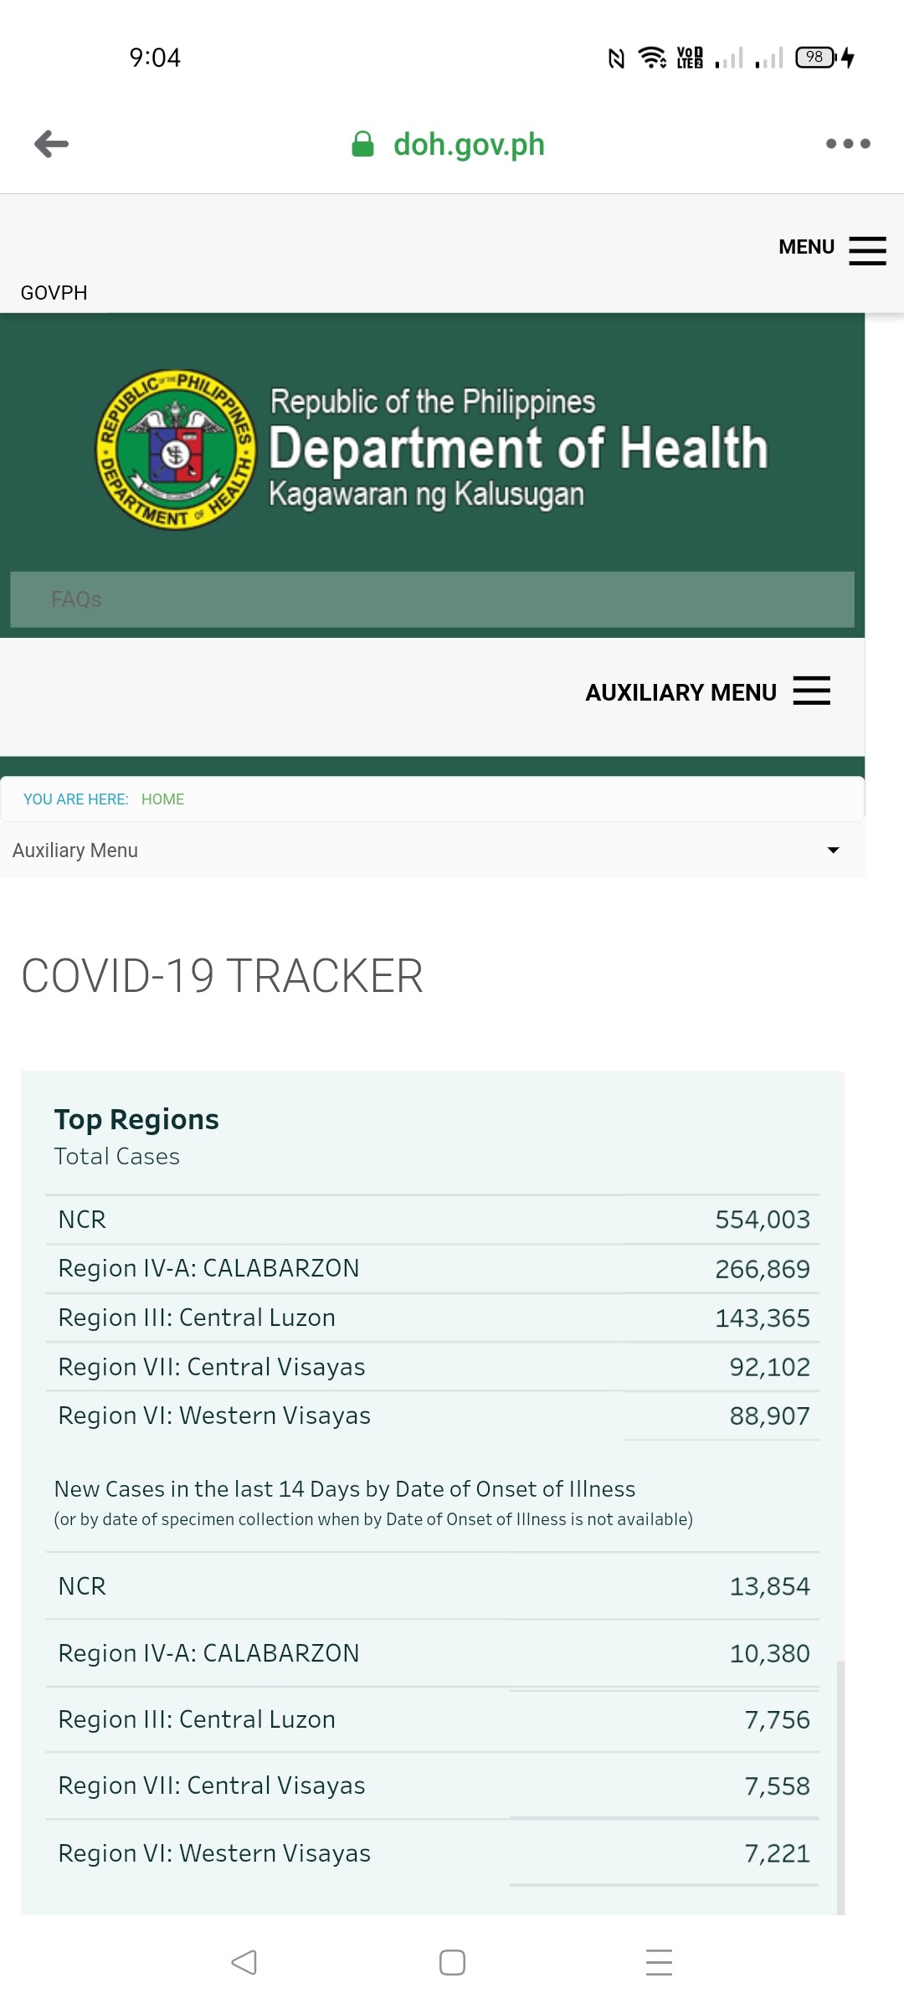Open the MENU hamburger icon

tap(867, 250)
